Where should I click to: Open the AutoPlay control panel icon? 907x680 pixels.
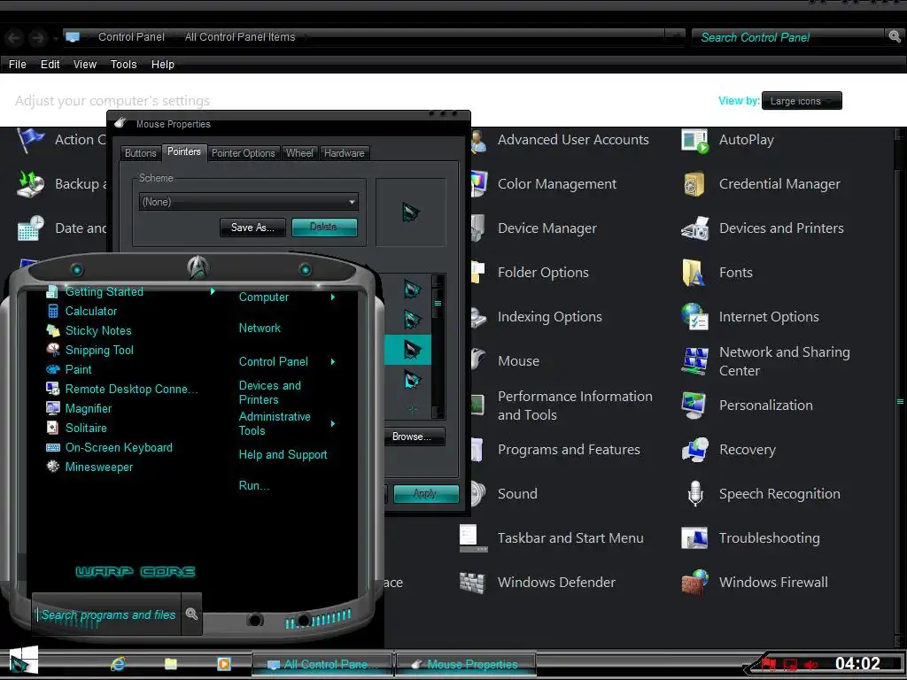(x=694, y=140)
